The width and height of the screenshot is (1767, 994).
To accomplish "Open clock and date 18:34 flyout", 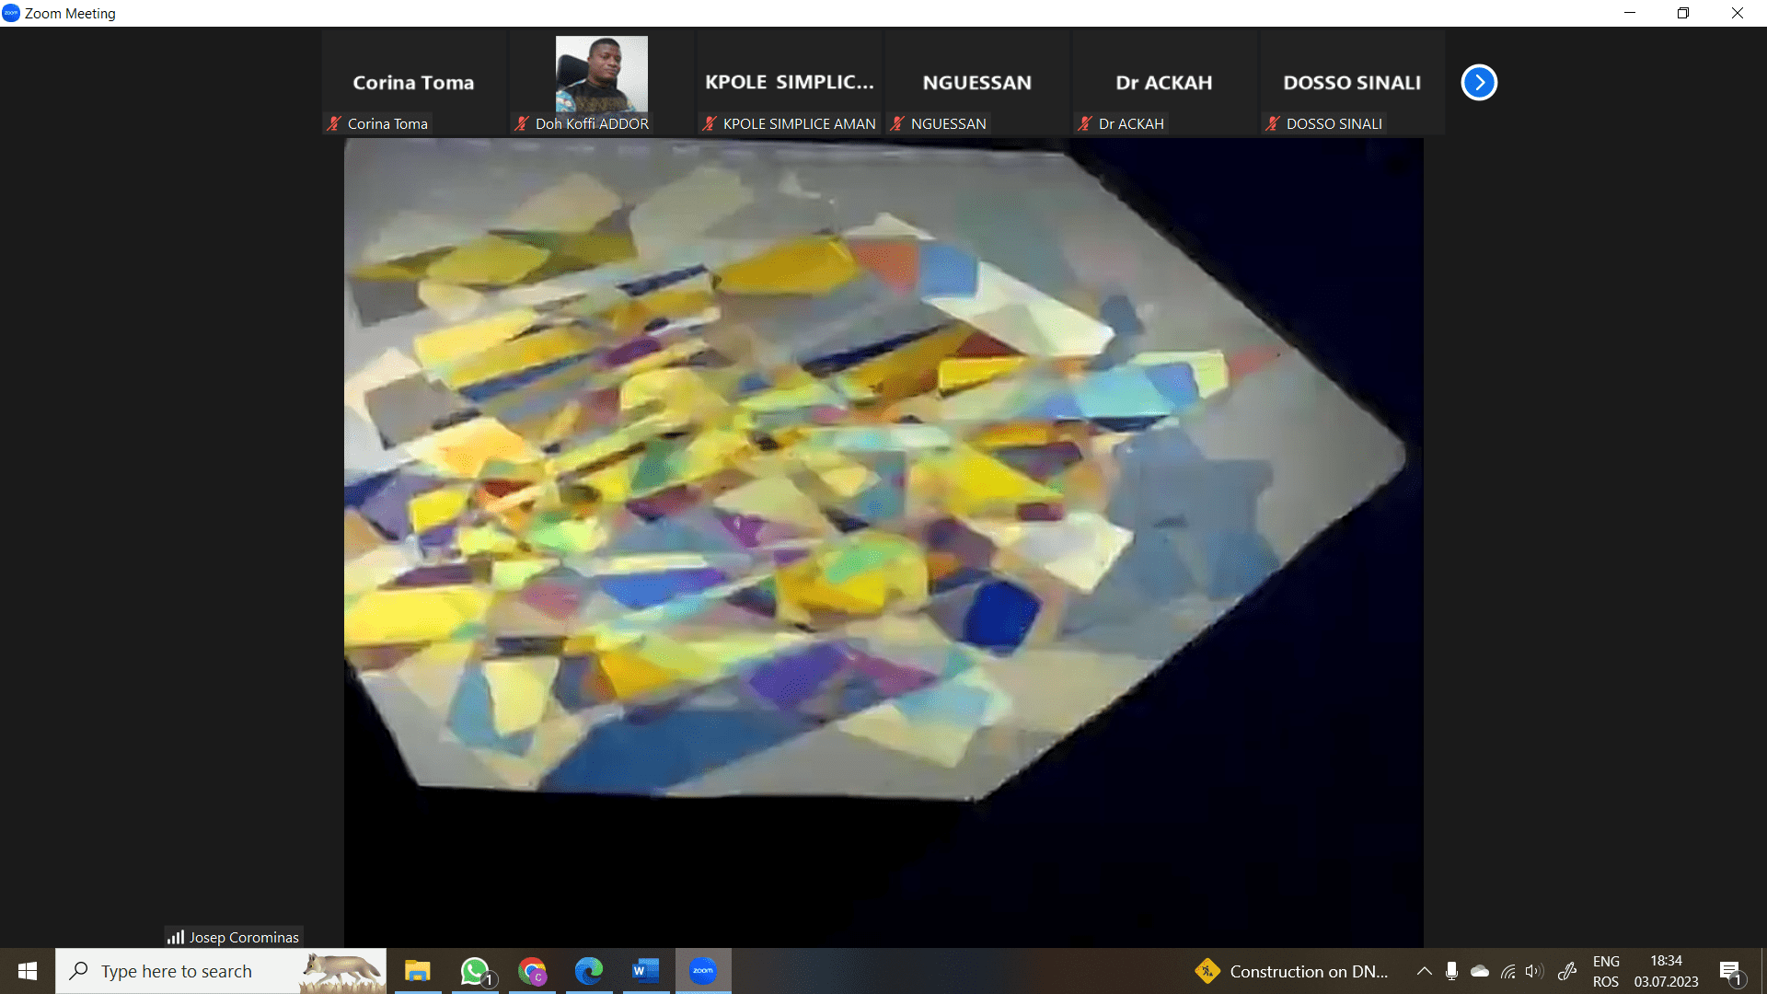I will [1666, 971].
